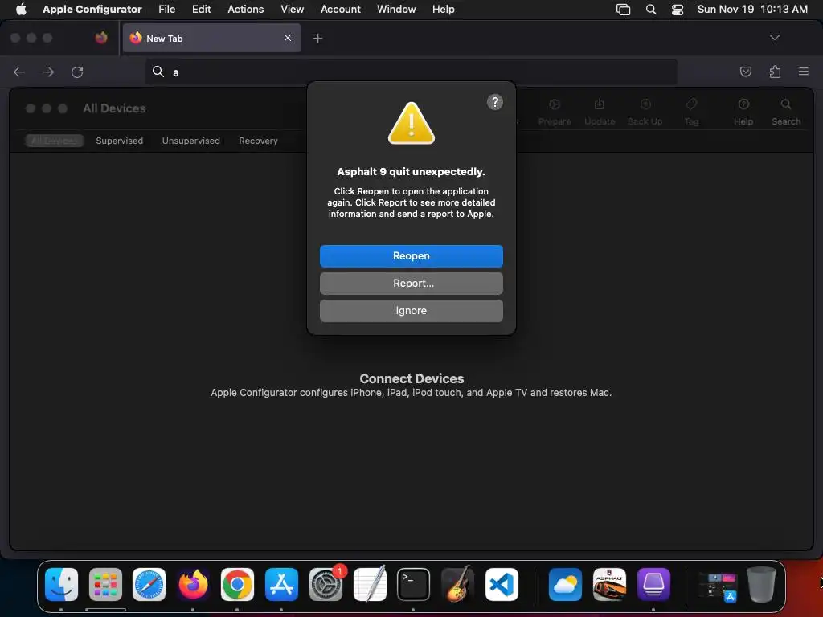
Task: Click Update in Configurator toolbar
Action: click(600, 112)
